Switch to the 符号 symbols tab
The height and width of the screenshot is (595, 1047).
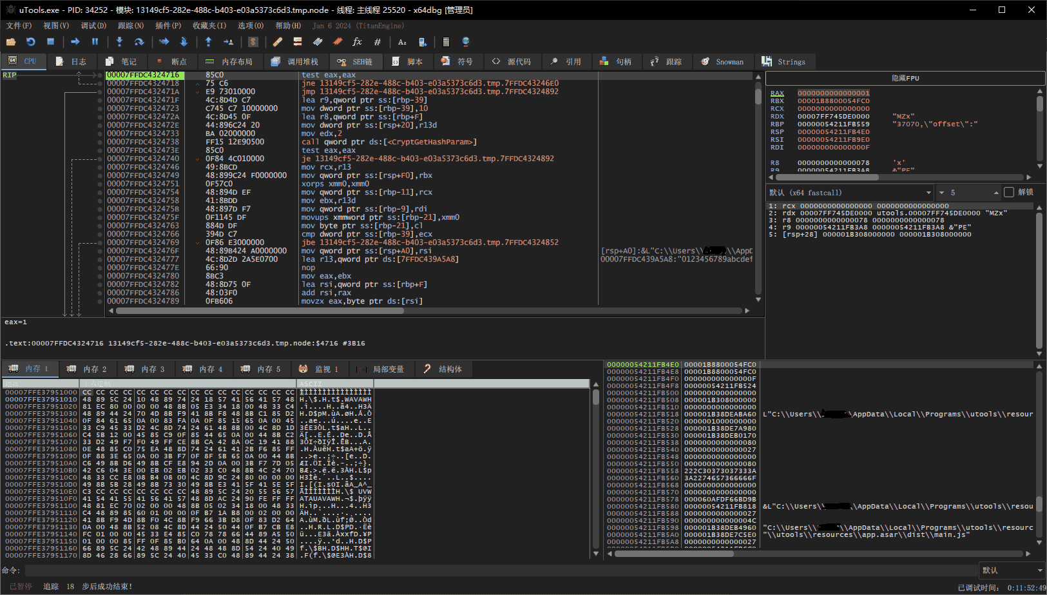[458, 62]
